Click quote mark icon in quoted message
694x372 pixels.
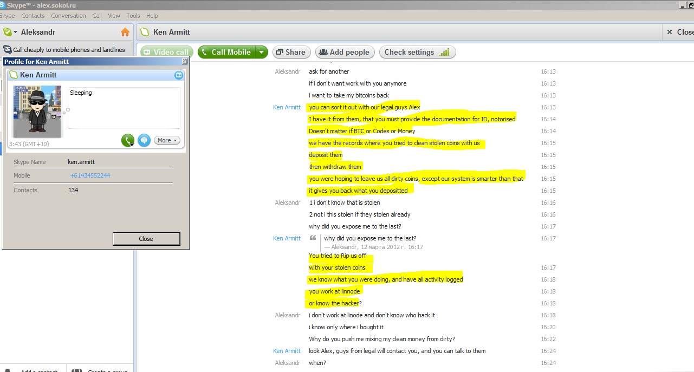pos(313,238)
